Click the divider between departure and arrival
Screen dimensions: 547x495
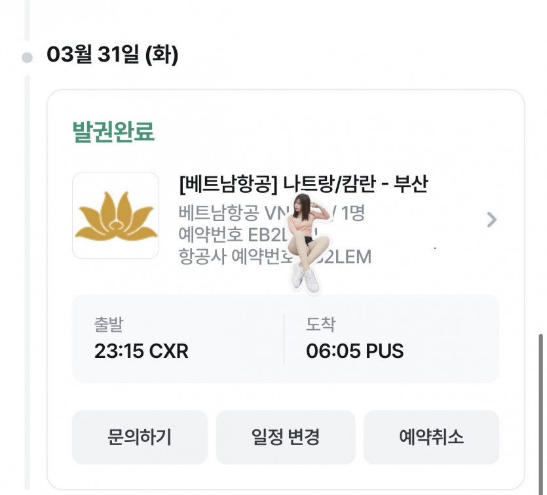(284, 338)
